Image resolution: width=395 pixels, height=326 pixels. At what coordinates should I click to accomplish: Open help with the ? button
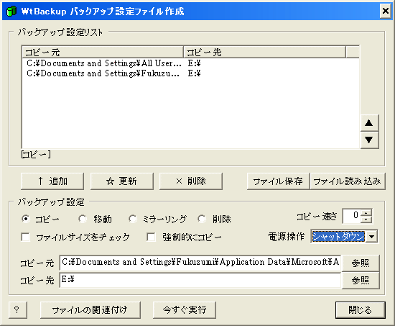pyautogui.click(x=18, y=309)
